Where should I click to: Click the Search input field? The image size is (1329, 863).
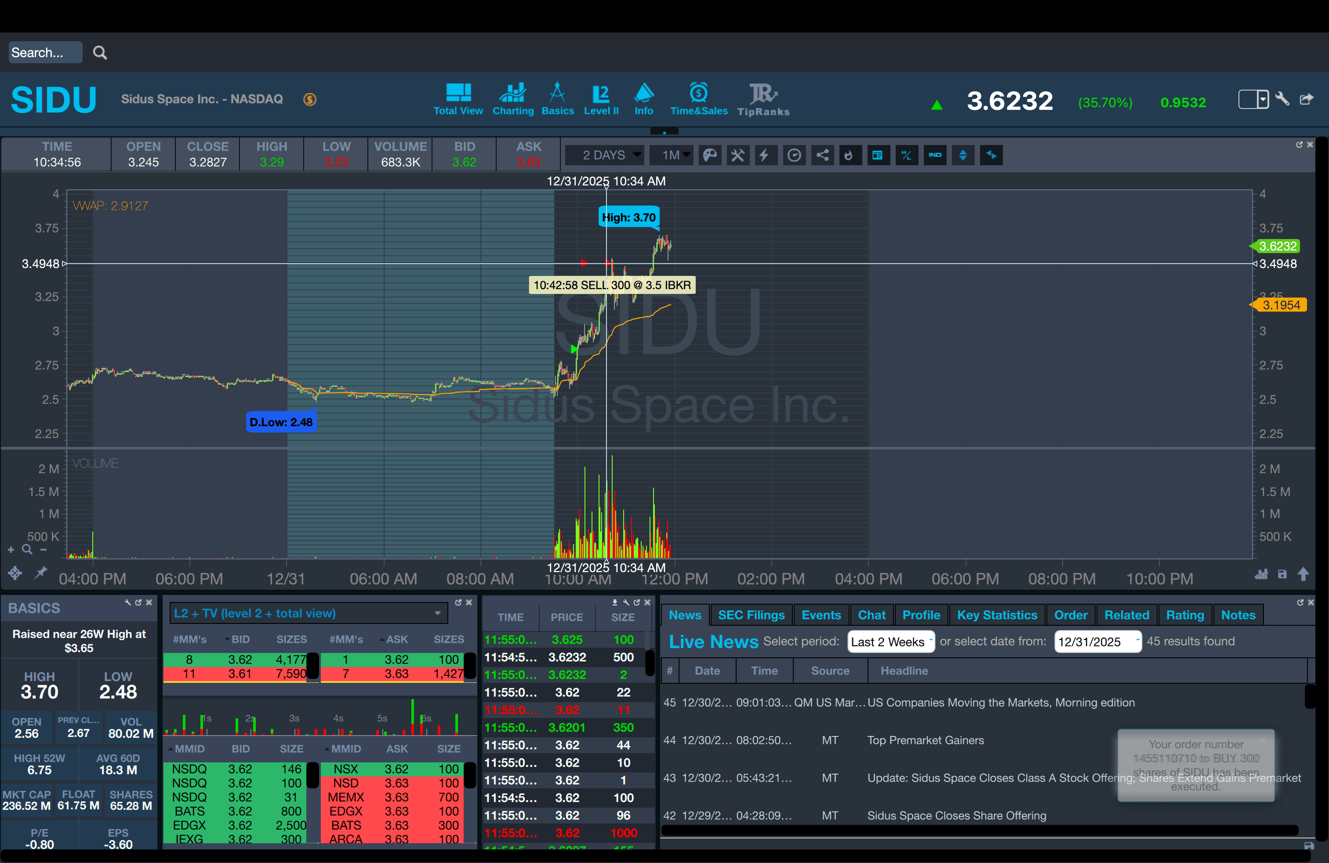click(x=45, y=52)
